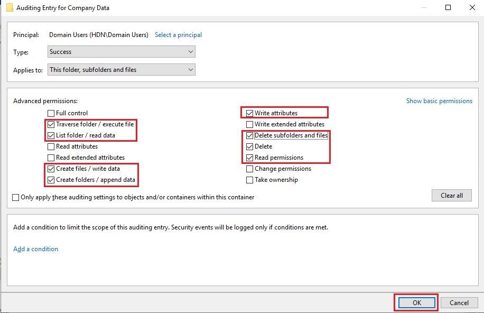
Task: Expand the Applies to dropdown
Action: point(122,69)
